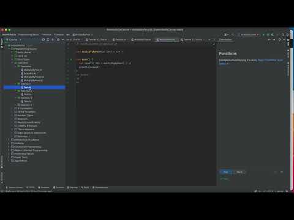The width and height of the screenshot is (294, 220).
Task: Open the Terminal tool window
Action: pyautogui.click(x=58, y=188)
